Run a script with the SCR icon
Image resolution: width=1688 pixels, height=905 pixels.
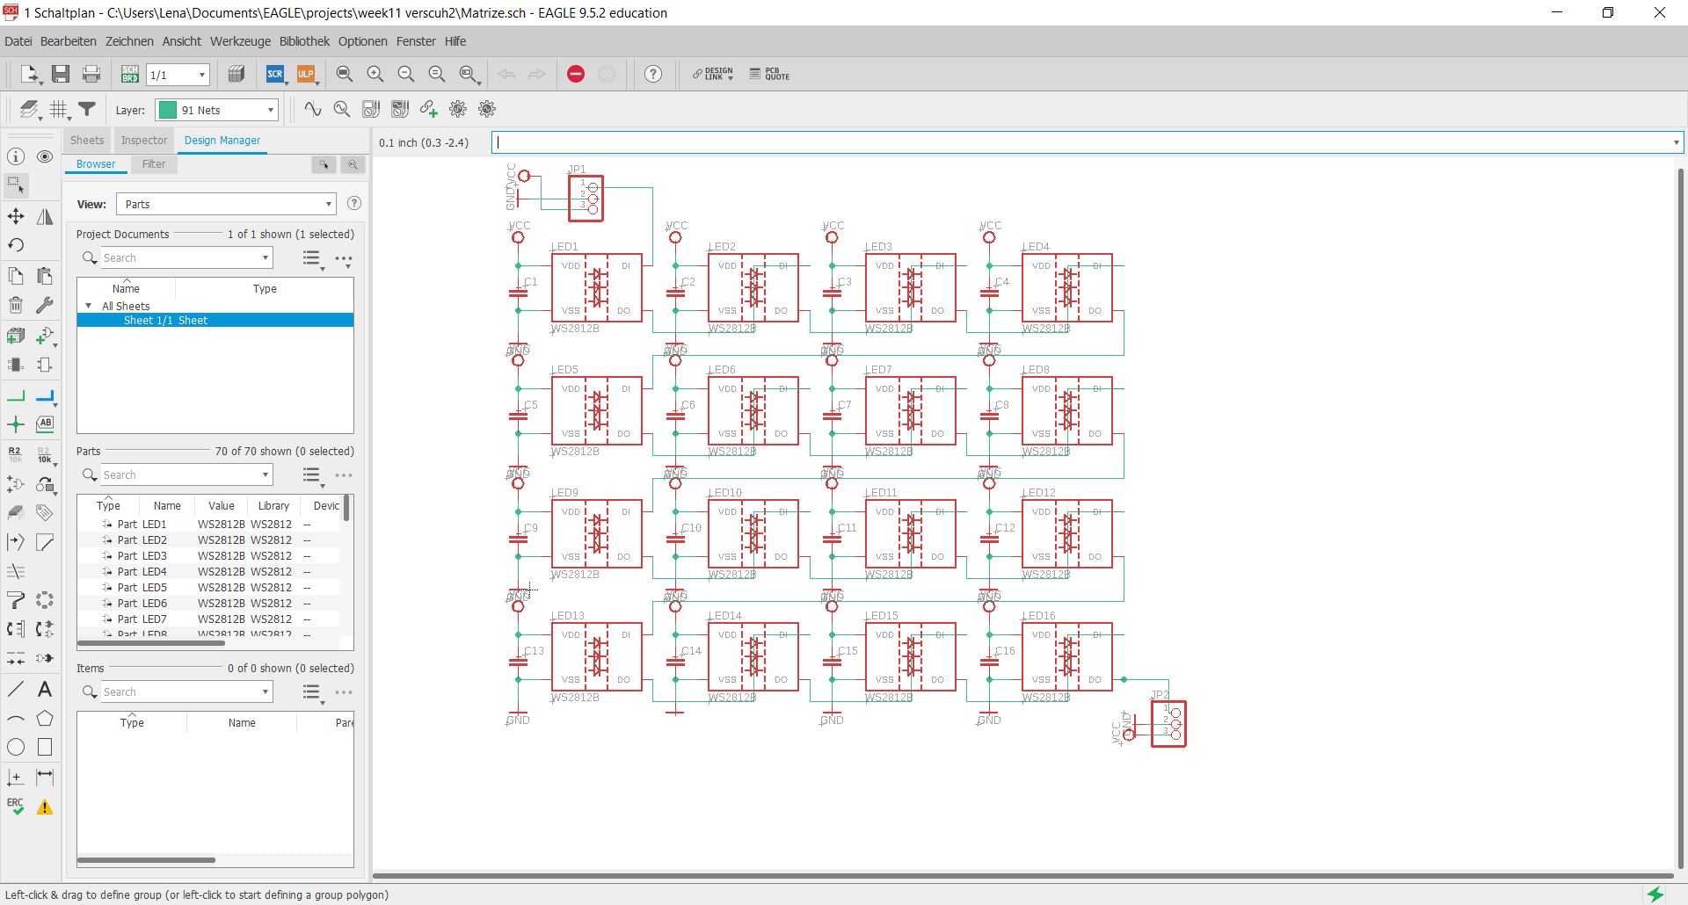click(x=275, y=75)
